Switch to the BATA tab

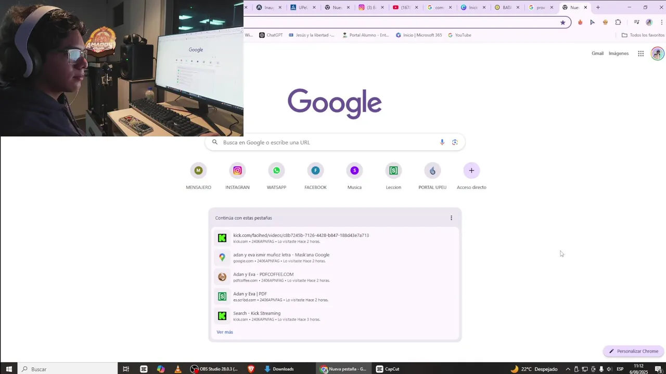point(507,7)
